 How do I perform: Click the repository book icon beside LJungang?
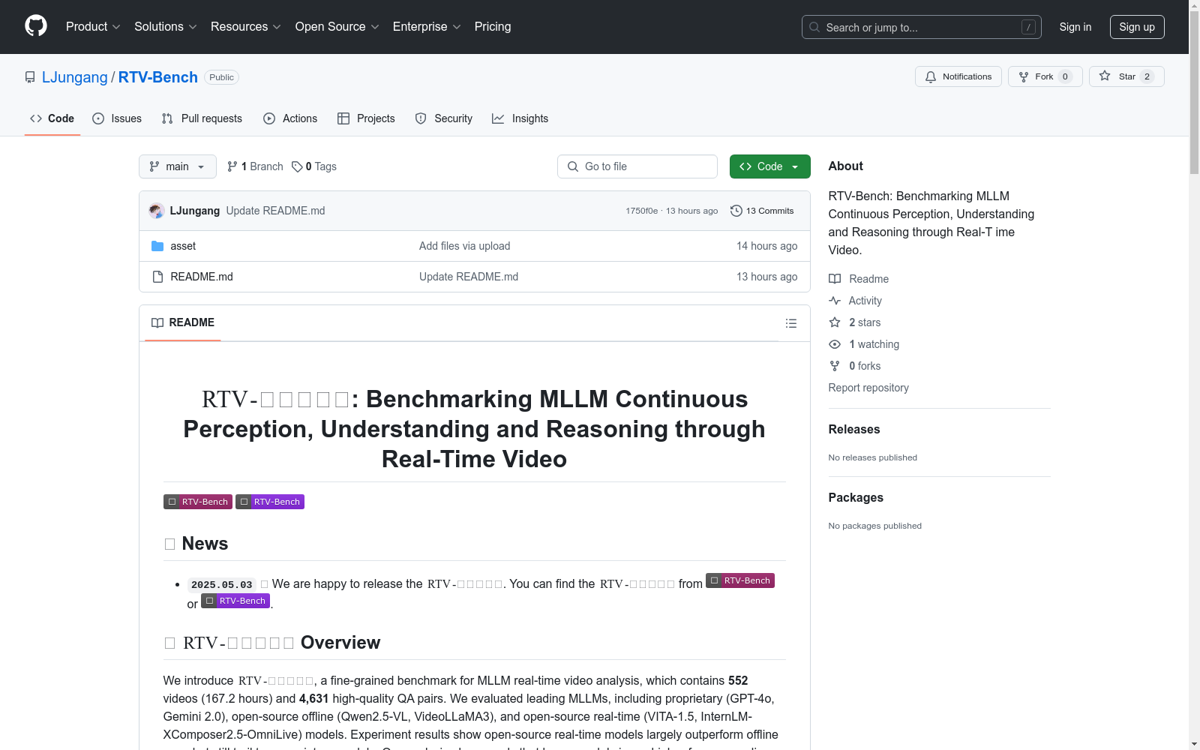[30, 77]
